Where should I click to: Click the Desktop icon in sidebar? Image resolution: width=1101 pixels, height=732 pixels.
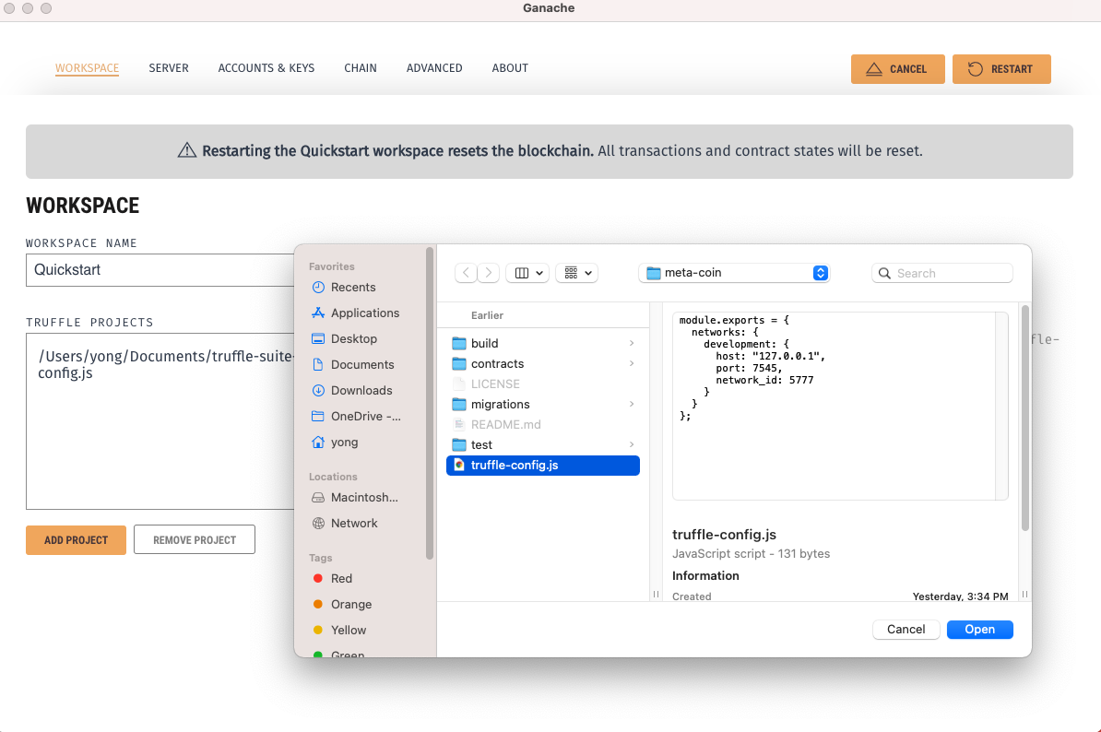318,339
